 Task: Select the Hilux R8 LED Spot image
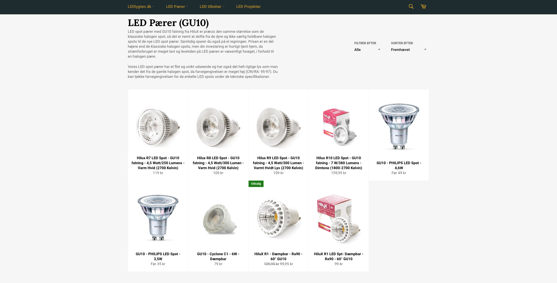[218, 127]
